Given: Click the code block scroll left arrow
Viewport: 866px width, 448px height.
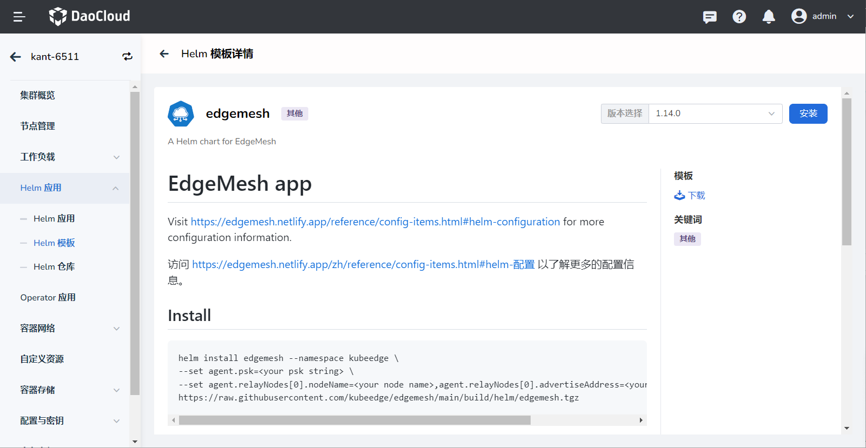Looking at the screenshot, I should point(173,420).
